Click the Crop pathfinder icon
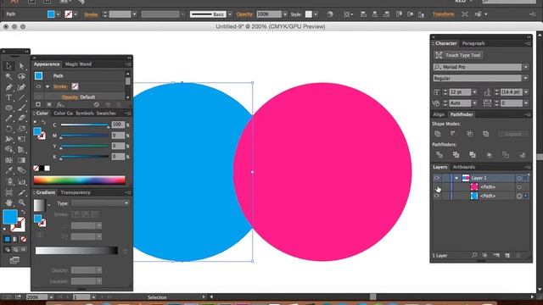543x305 pixels. [x=489, y=155]
